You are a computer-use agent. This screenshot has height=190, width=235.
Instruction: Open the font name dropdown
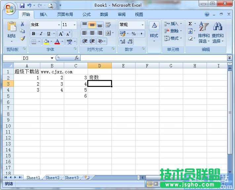point(59,25)
